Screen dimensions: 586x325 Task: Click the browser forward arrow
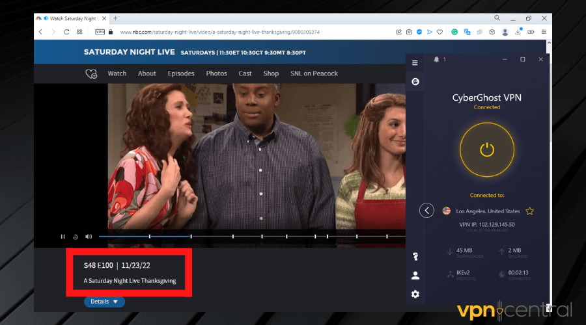tap(53, 32)
